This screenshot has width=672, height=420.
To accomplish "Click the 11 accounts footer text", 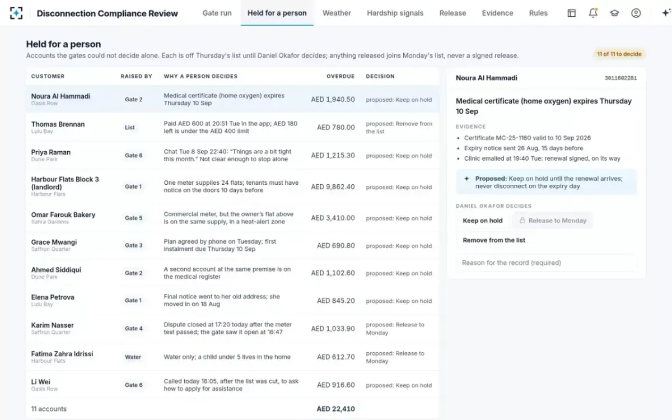I will [49, 409].
